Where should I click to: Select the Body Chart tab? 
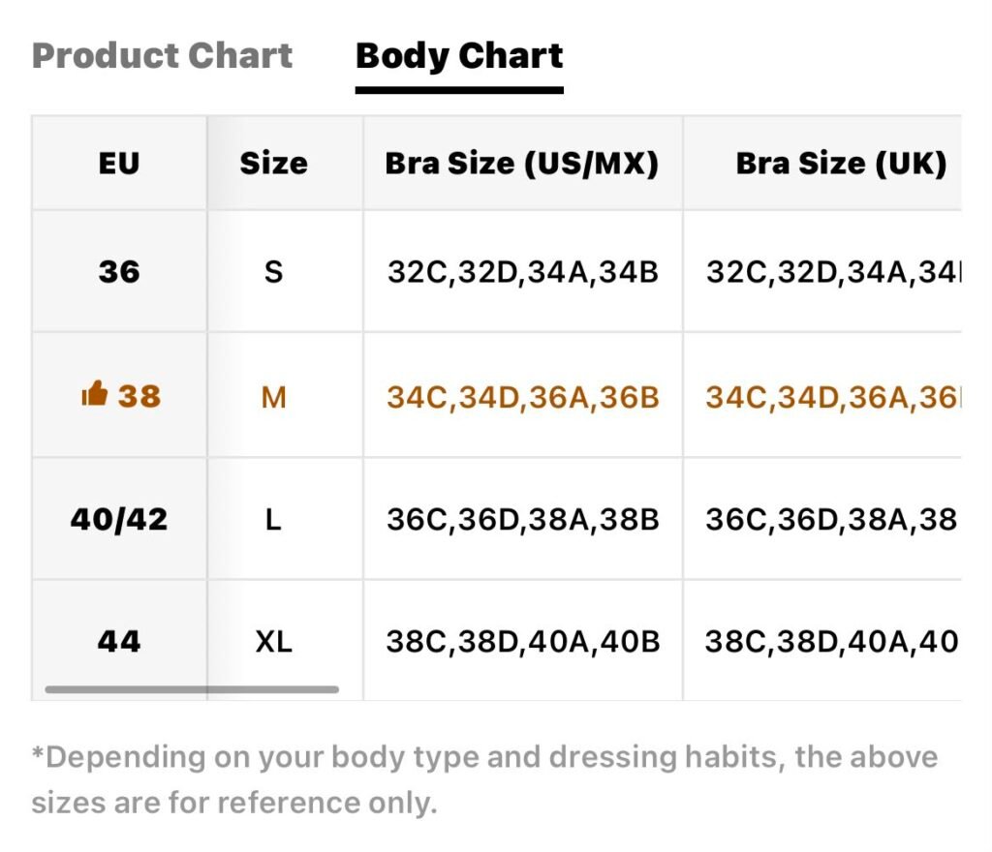459,57
